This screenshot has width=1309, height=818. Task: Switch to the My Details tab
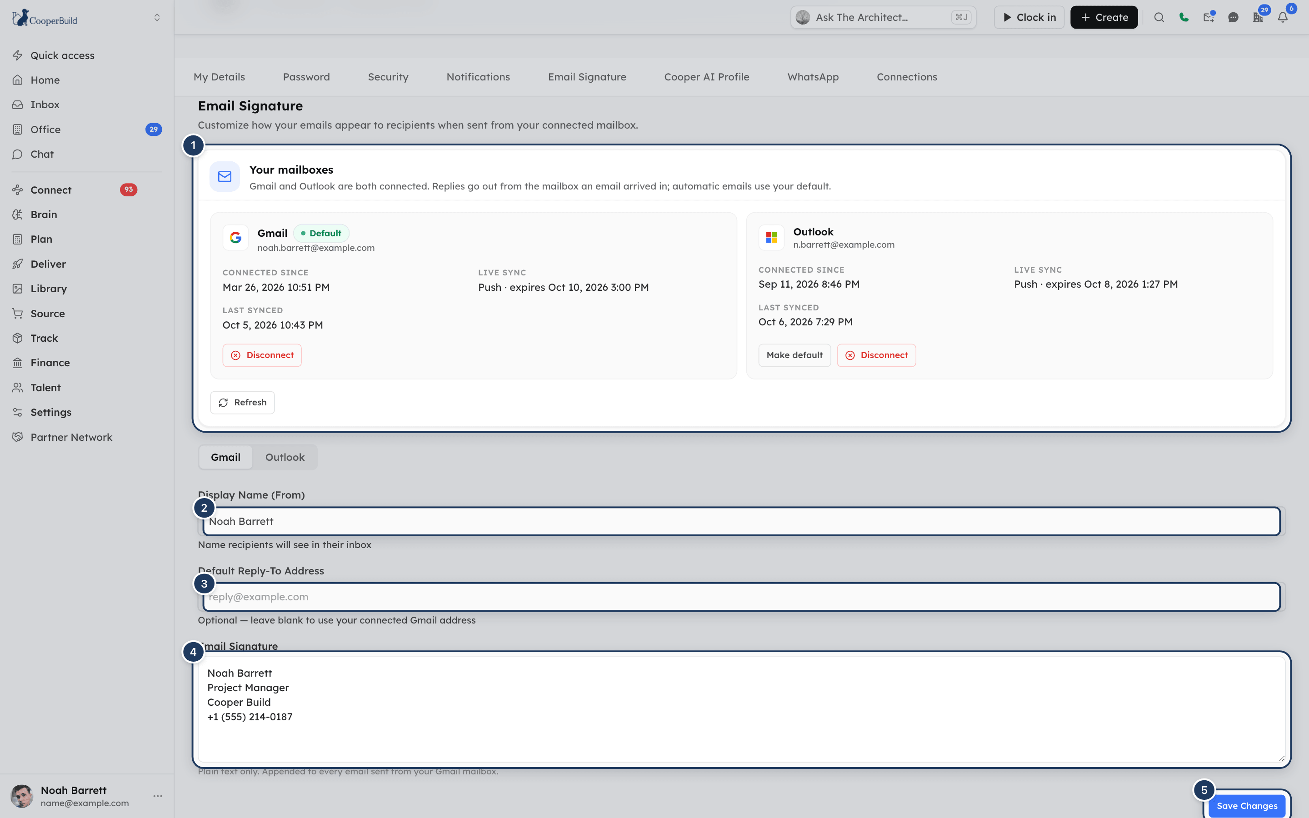click(219, 77)
